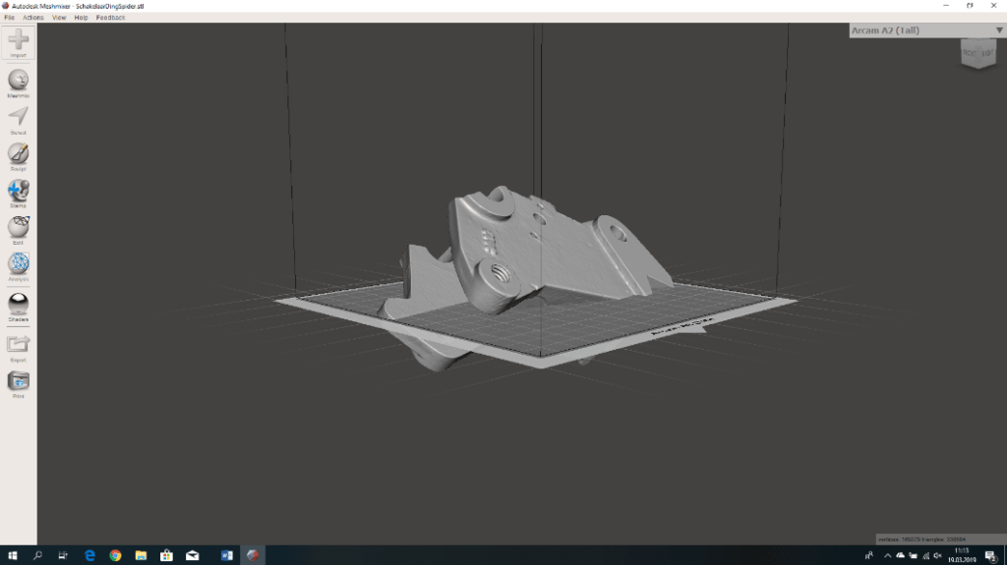
Task: Open the Print tool
Action: pyautogui.click(x=18, y=381)
